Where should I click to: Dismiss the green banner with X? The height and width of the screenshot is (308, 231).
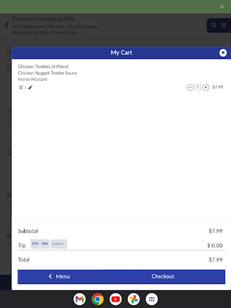[x=222, y=7]
